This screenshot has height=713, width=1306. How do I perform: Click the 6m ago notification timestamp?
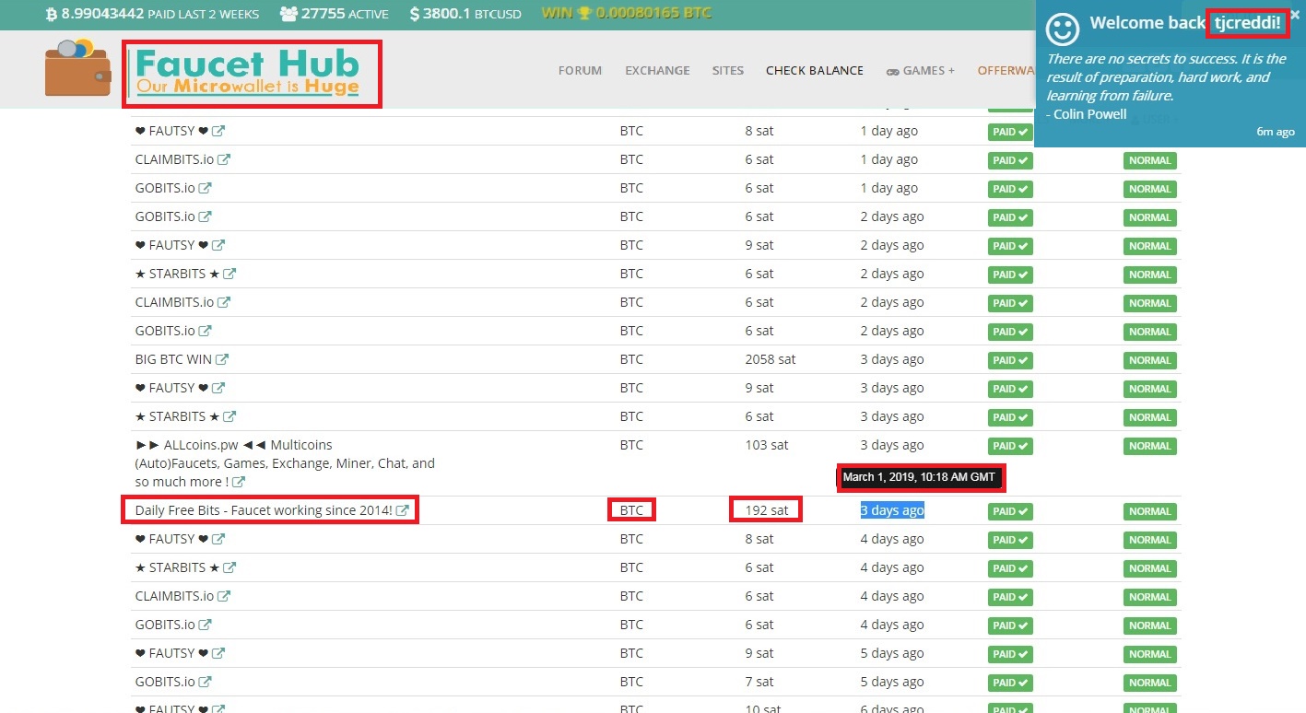(1276, 132)
